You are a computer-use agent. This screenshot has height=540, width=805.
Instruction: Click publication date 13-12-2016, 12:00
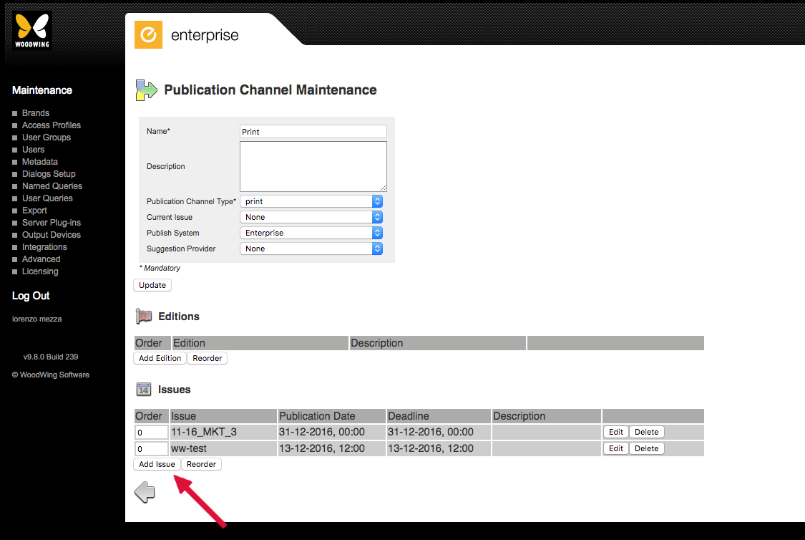click(322, 448)
